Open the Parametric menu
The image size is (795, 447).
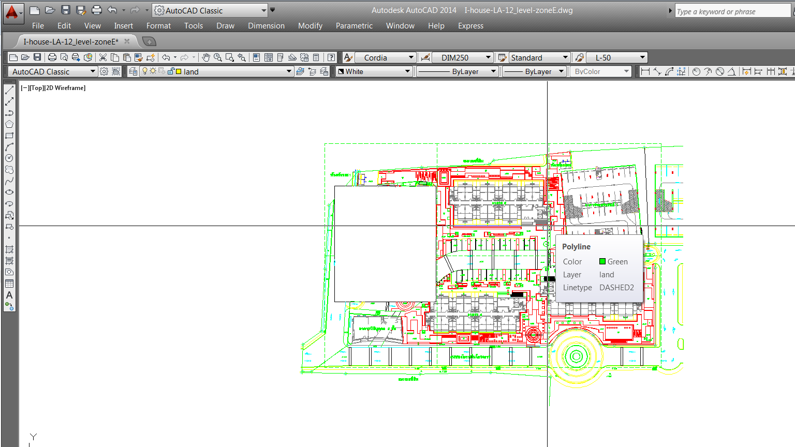(x=354, y=26)
